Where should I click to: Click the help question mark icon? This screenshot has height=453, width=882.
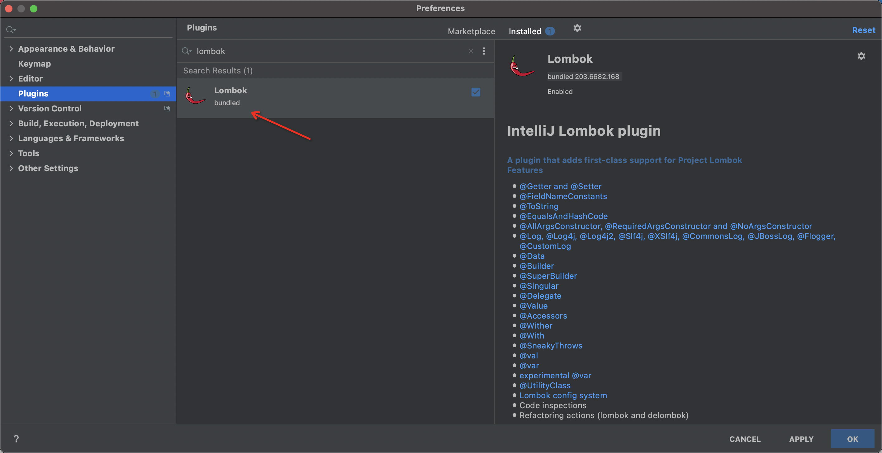[x=16, y=439]
